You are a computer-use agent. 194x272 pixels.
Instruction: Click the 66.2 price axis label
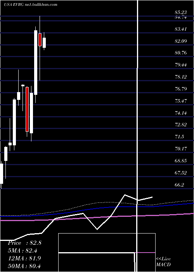pos(179,185)
